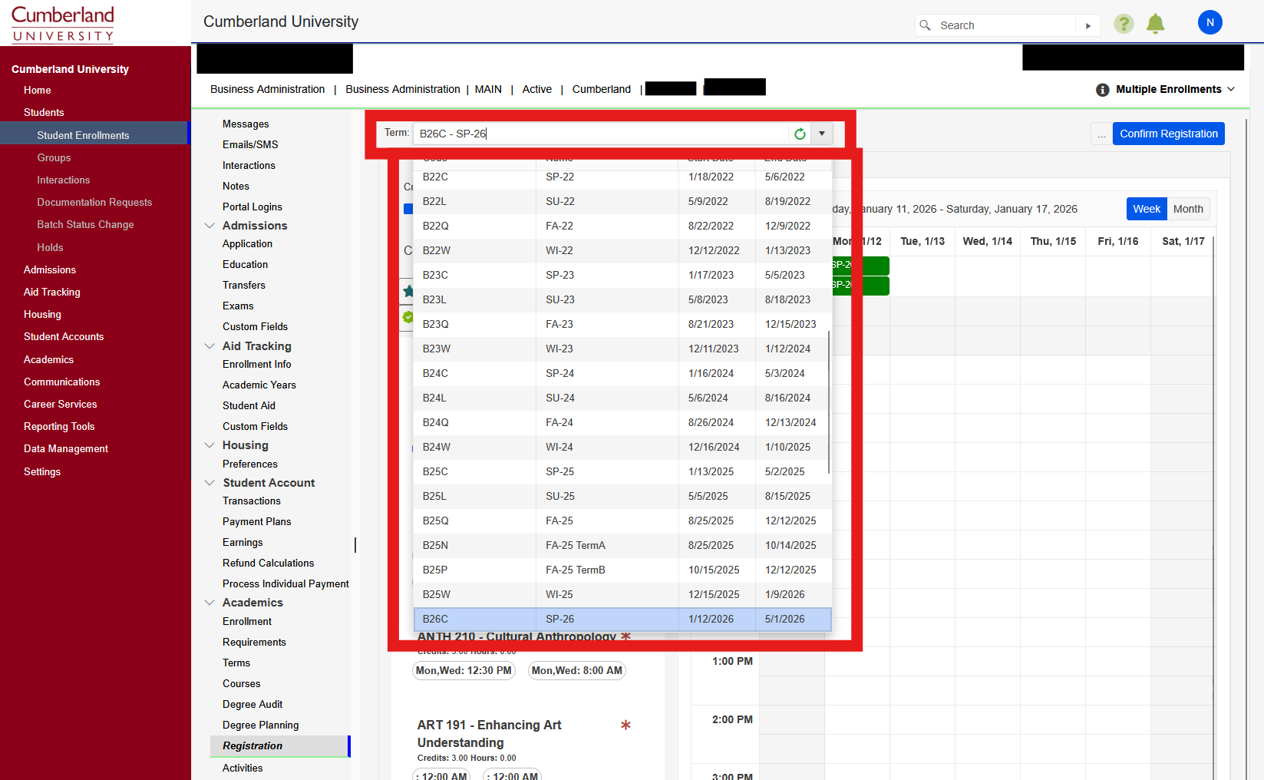Select the Mon,Wed: 8:00 AM time slot

[577, 671]
